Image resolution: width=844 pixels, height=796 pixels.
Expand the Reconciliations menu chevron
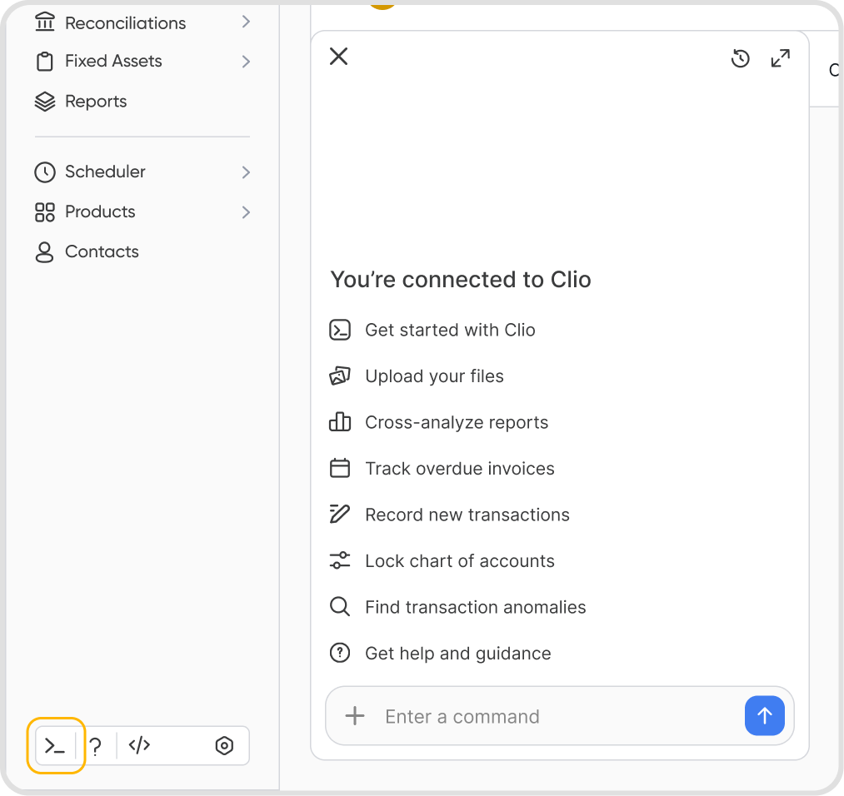[x=246, y=22]
